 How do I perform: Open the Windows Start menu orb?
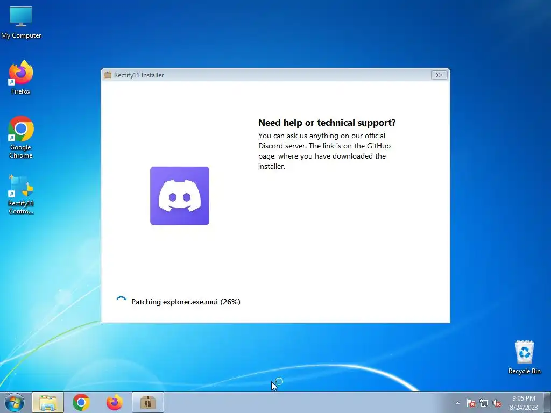(x=15, y=402)
